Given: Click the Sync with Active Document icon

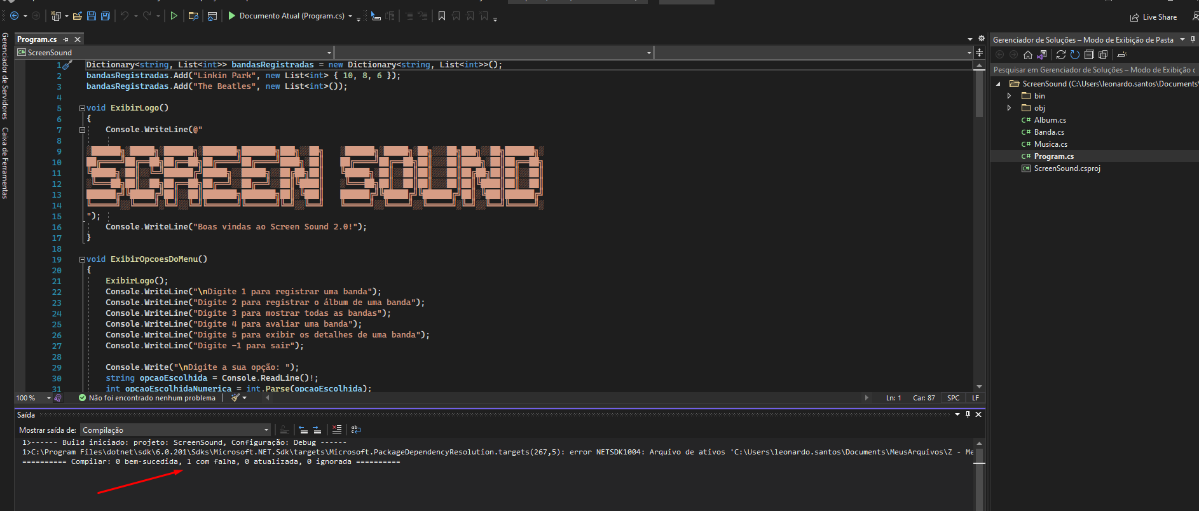Looking at the screenshot, I should coord(1061,55).
